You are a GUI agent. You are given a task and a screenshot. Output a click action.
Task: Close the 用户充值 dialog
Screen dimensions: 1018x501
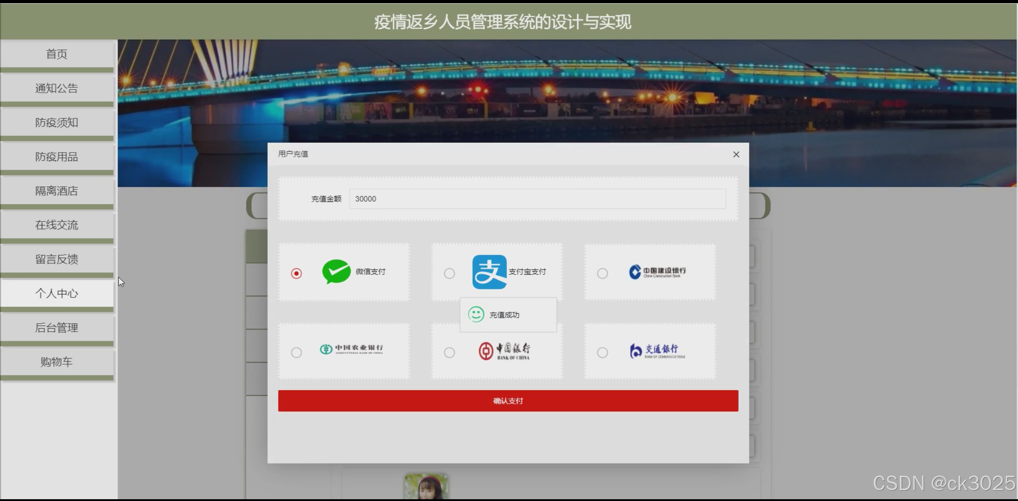(x=736, y=154)
